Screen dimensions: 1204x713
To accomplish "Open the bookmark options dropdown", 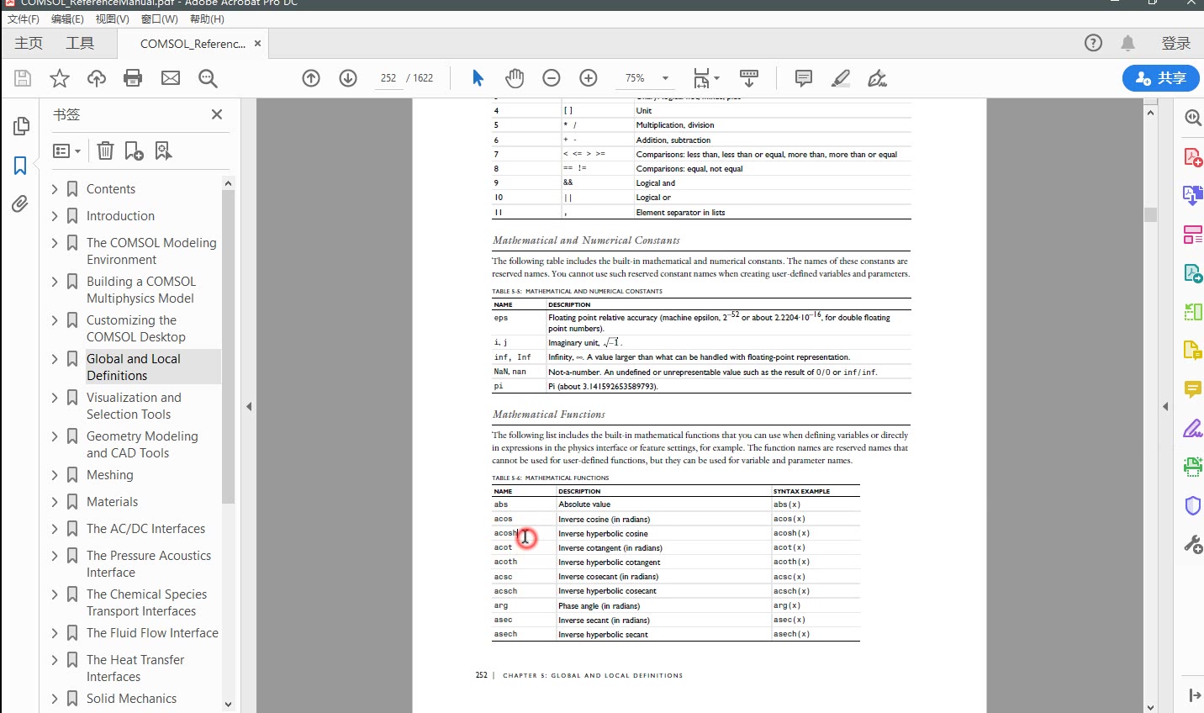I will [66, 150].
